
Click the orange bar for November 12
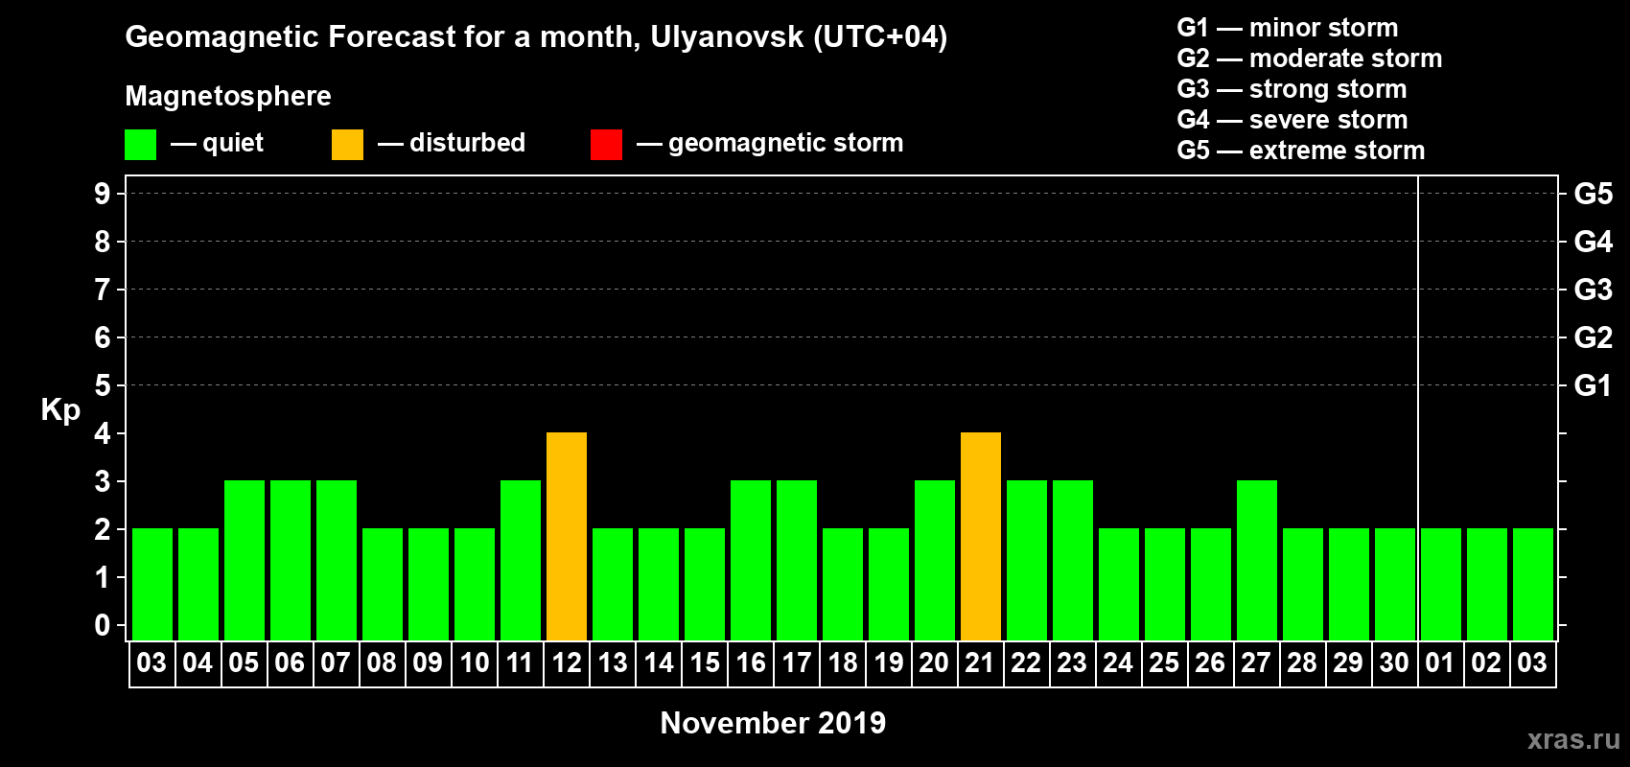[x=567, y=536]
